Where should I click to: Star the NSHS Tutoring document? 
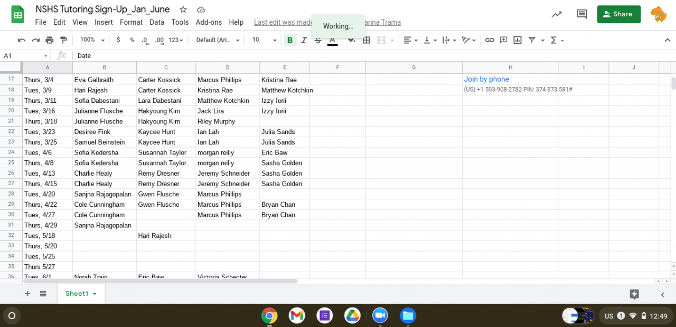183,9
